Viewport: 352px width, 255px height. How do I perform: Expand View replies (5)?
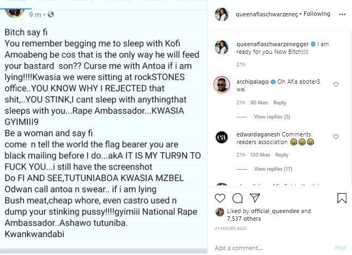tap(271, 117)
